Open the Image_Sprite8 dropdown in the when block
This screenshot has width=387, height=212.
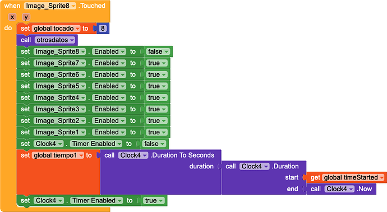click(50, 6)
